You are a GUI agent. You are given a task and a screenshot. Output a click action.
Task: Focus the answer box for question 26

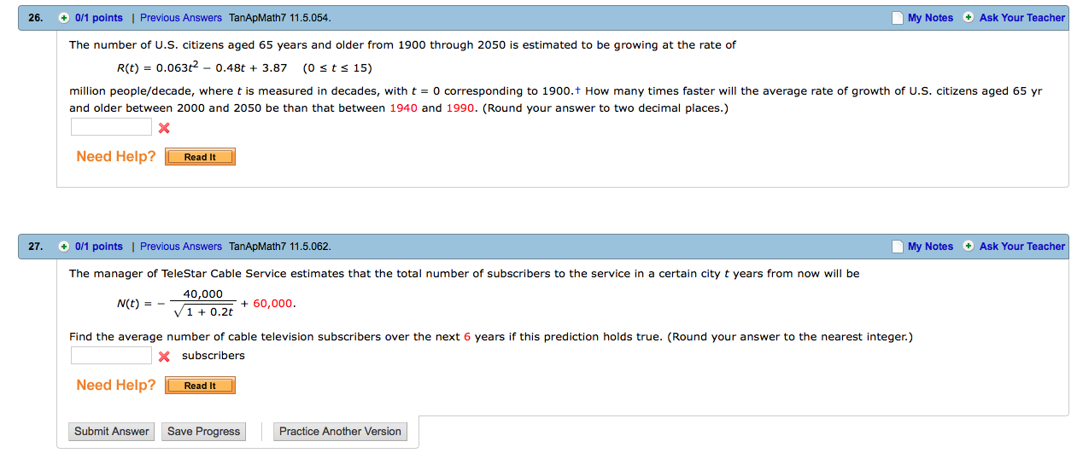point(111,127)
